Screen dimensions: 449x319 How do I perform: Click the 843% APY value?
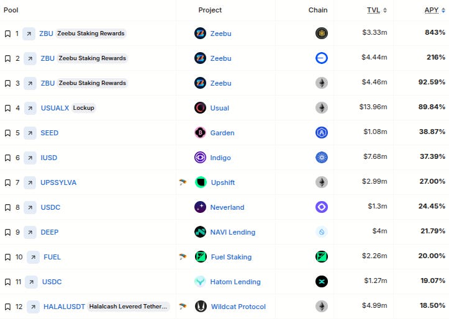coord(435,32)
